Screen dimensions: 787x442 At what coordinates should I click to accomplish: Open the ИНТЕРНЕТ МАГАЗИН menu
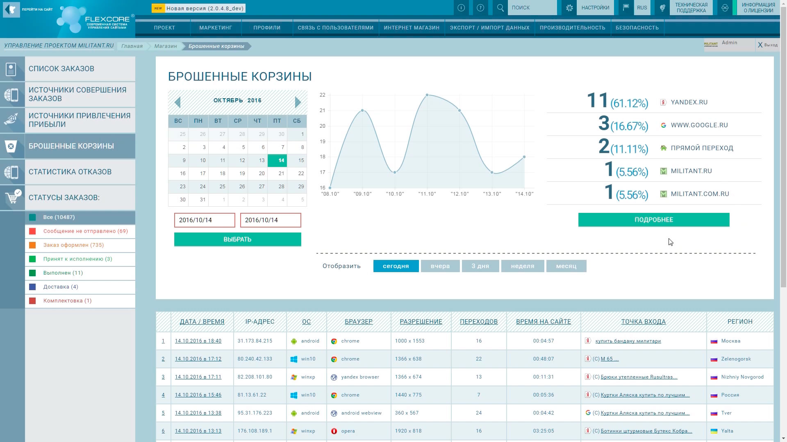(412, 28)
